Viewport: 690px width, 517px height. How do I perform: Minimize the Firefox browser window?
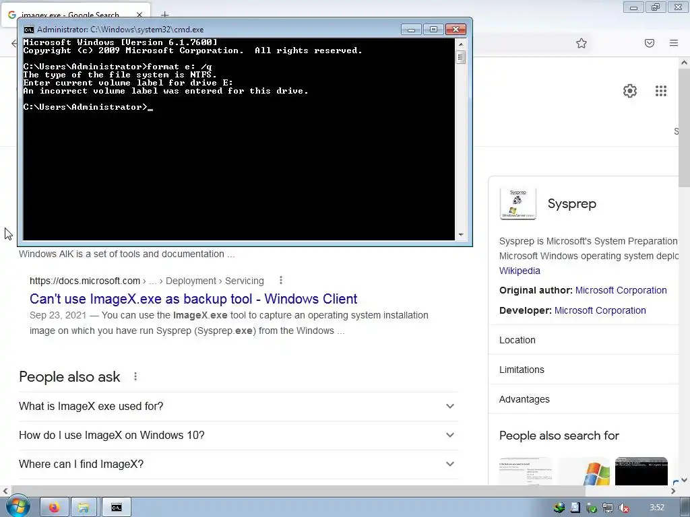pos(633,7)
